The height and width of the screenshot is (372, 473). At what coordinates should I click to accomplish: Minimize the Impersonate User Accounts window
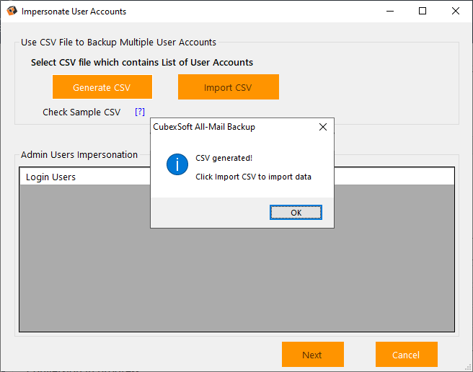click(x=390, y=11)
